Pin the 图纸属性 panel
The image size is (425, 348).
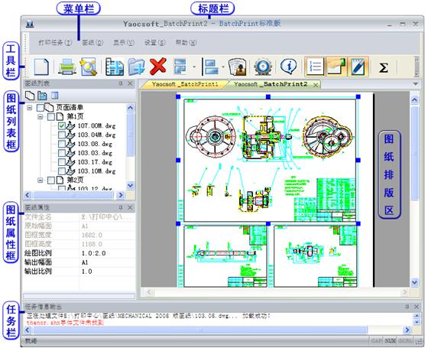(121, 208)
